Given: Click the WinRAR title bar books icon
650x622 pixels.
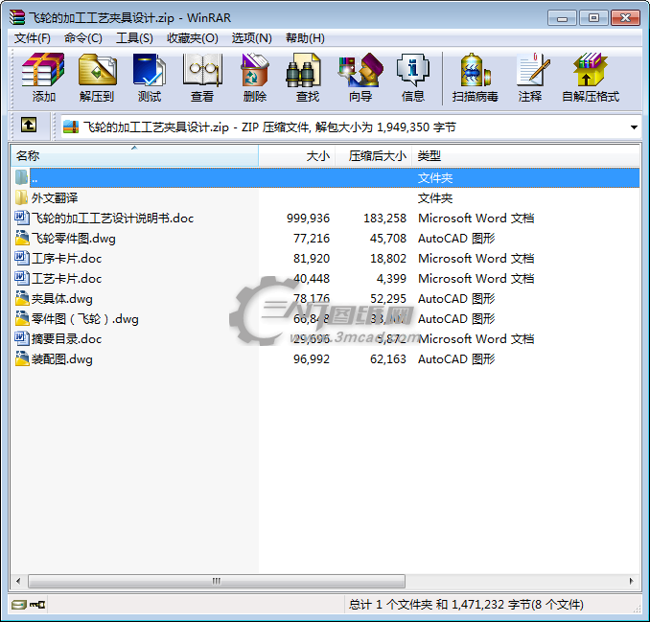Looking at the screenshot, I should click(x=17, y=17).
